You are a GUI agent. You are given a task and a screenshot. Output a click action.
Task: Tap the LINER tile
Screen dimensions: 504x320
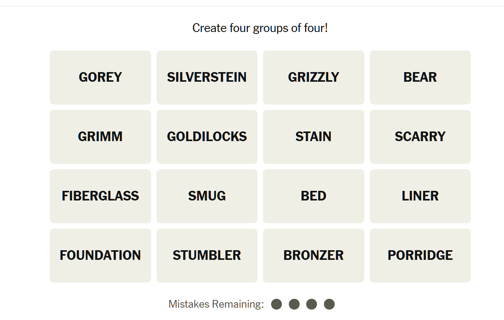(x=420, y=196)
